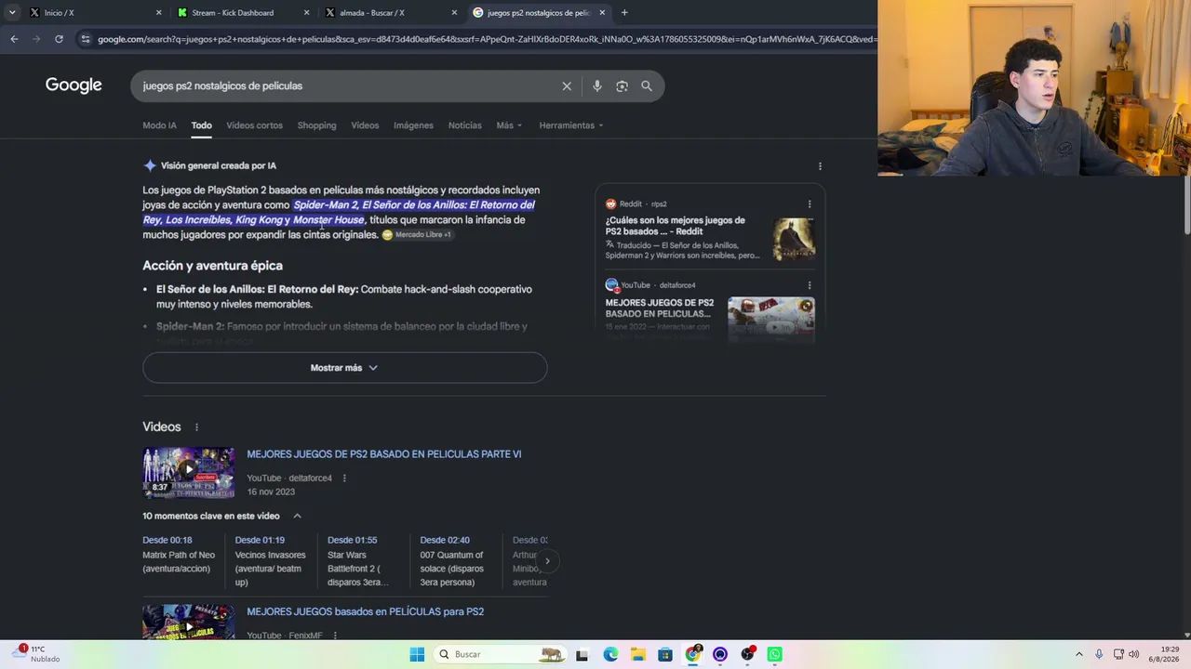Open options for YouTube source card
This screenshot has width=1191, height=669.
810,285
